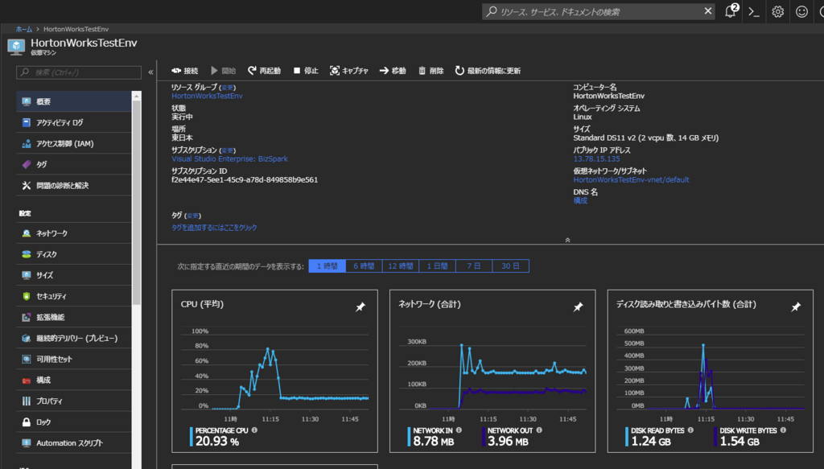This screenshot has height=469, width=824.
Task: Open タグ item in the sidebar
Action: pos(73,164)
